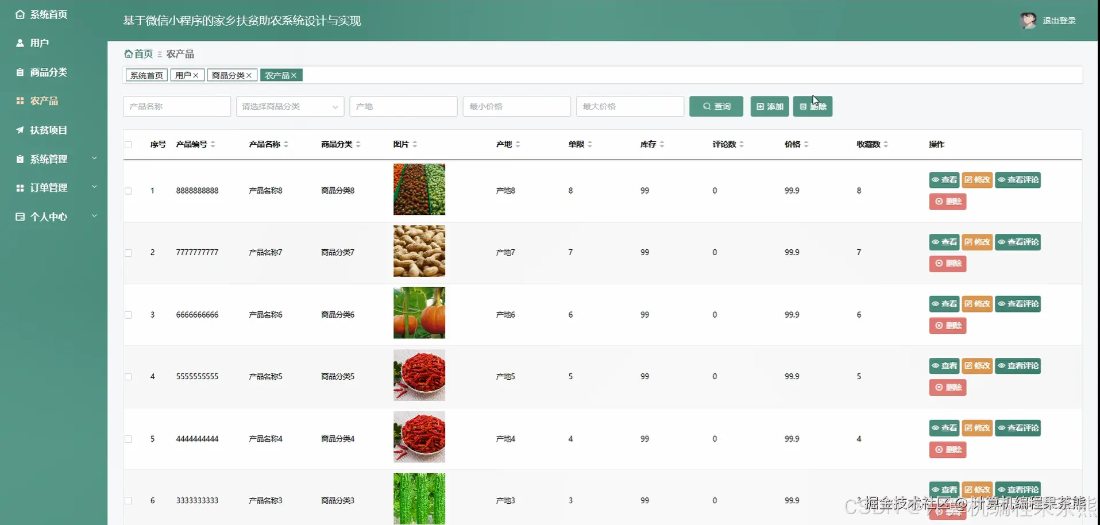Open the 产品名称8 vegetable thumbnail
The width and height of the screenshot is (1100, 525).
[419, 190]
